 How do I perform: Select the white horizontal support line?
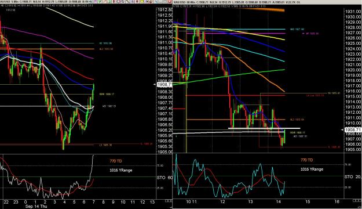264,128
